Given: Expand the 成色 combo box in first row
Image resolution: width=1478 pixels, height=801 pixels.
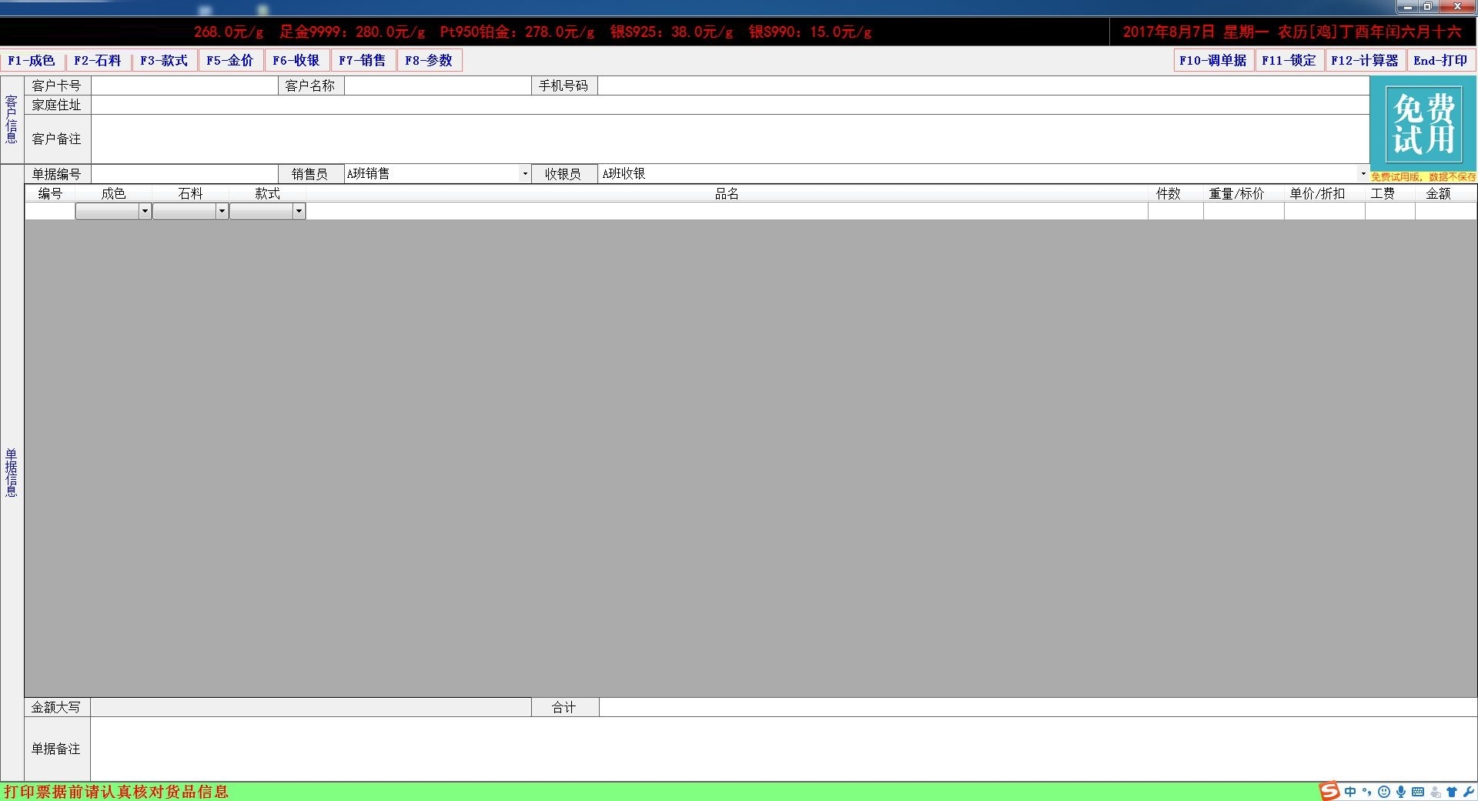Looking at the screenshot, I should 145,211.
